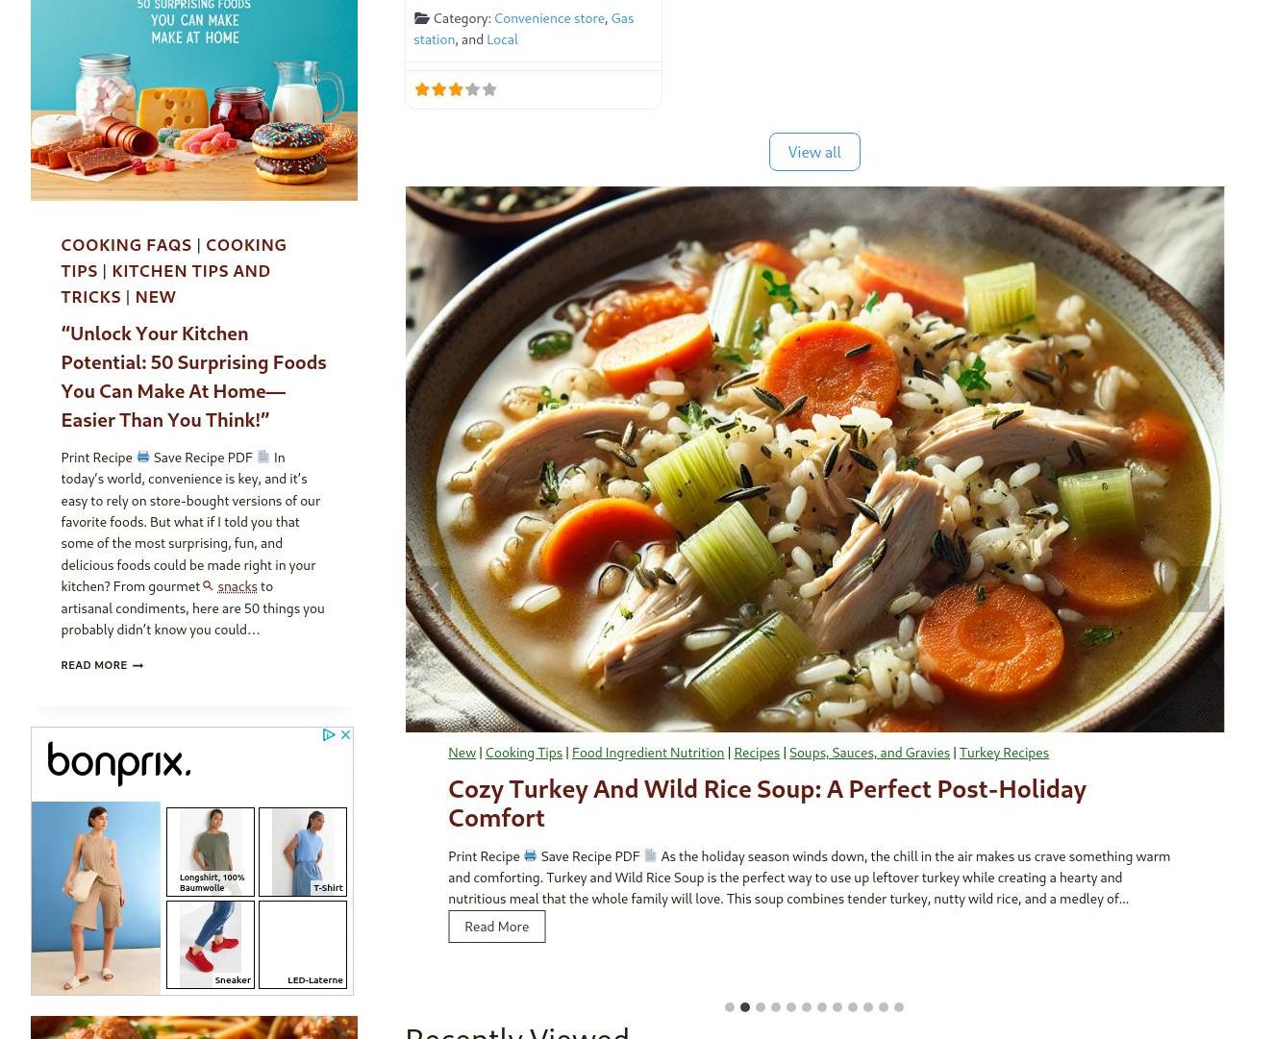
Task: Open the Turkey and Wild Rice Soup image
Action: pos(814,459)
